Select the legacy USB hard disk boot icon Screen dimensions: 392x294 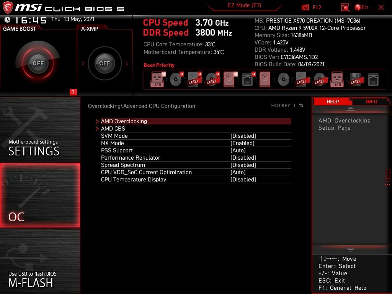tap(302, 80)
